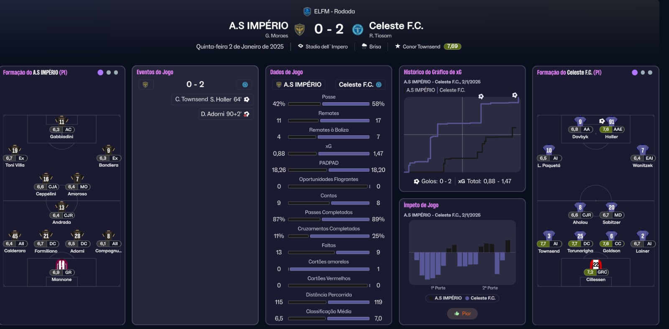Click the Celeste F.C. badge in the header
This screenshot has height=329, width=669.
pos(357,29)
